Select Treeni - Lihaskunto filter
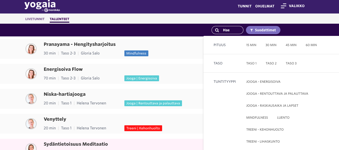The width and height of the screenshot is (339, 150). [x=263, y=142]
